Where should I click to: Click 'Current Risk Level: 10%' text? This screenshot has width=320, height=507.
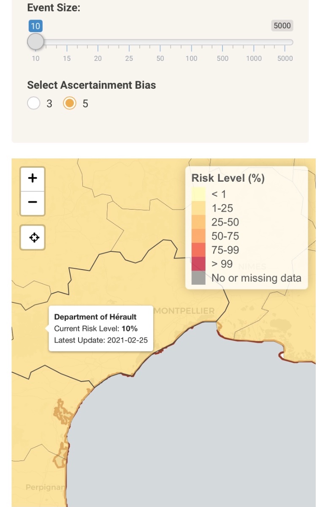point(96,328)
